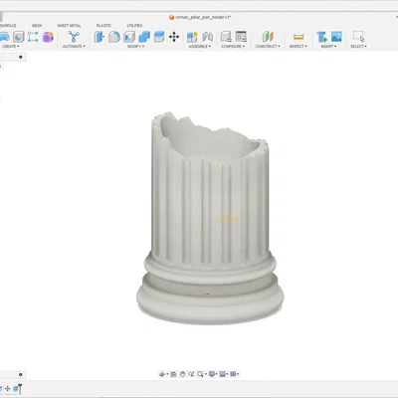The image size is (398, 398).
Task: Open the Change Parameters table icon
Action: pos(241,37)
